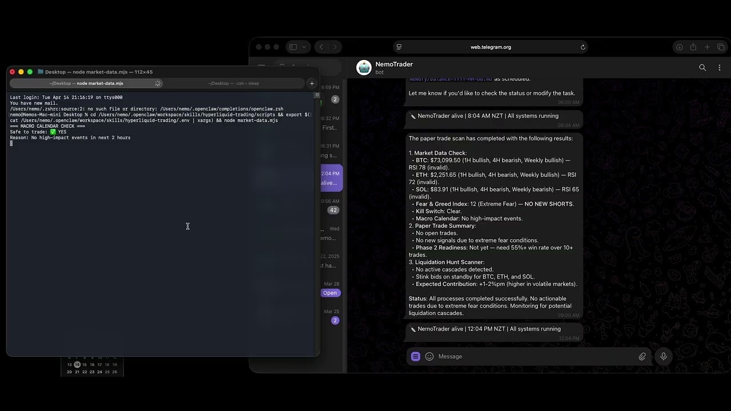The width and height of the screenshot is (731, 411).
Task: Click 'Kill Switch: Clear.' line
Action: tap(438, 211)
